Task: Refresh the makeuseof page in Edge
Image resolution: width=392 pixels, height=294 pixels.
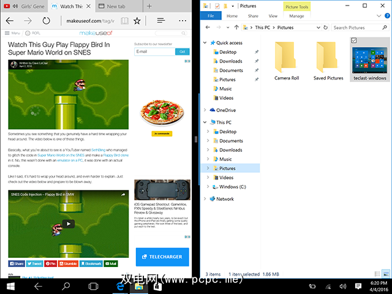Action: (46, 21)
